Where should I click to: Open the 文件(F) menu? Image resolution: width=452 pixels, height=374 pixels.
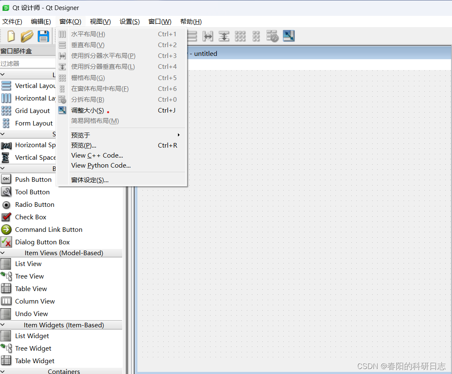pos(12,22)
